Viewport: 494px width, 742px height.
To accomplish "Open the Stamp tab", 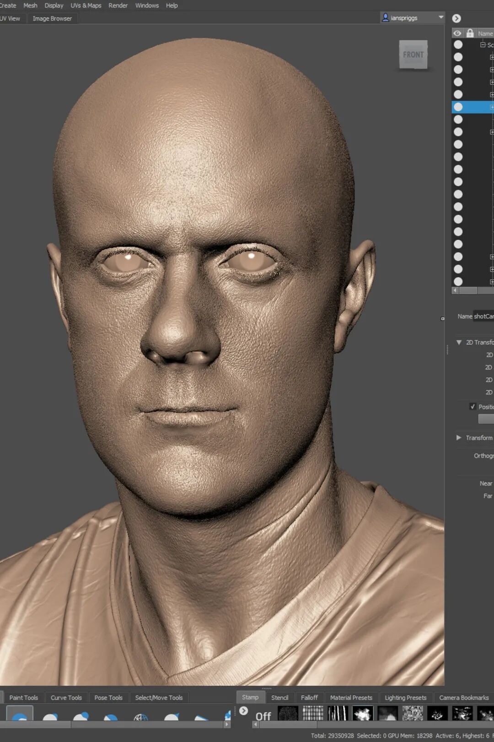I will click(250, 697).
